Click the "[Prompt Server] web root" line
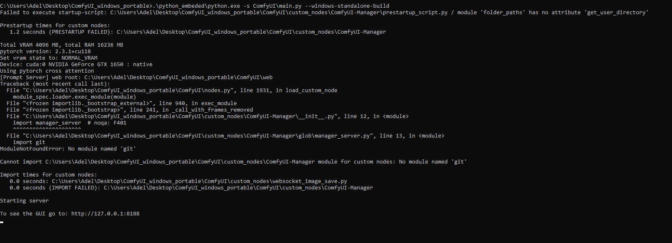The height and width of the screenshot is (243, 672). (x=136, y=77)
